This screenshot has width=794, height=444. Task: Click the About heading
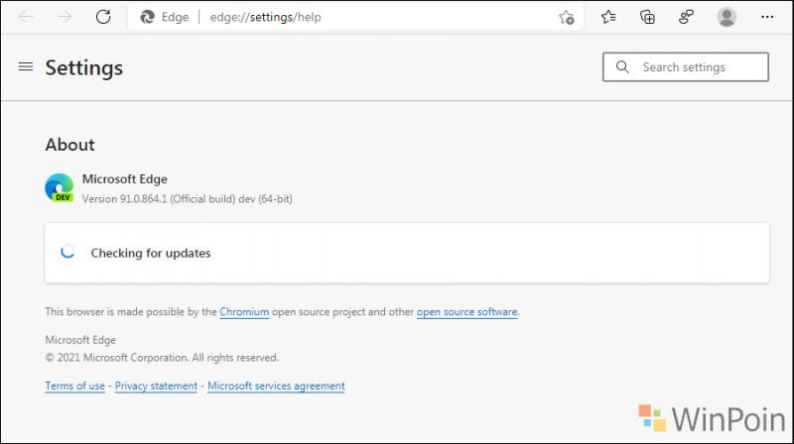[x=69, y=145]
